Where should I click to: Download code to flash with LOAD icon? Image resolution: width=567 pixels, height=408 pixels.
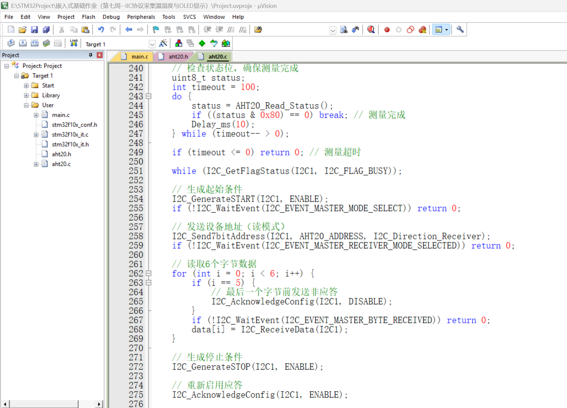(74, 44)
